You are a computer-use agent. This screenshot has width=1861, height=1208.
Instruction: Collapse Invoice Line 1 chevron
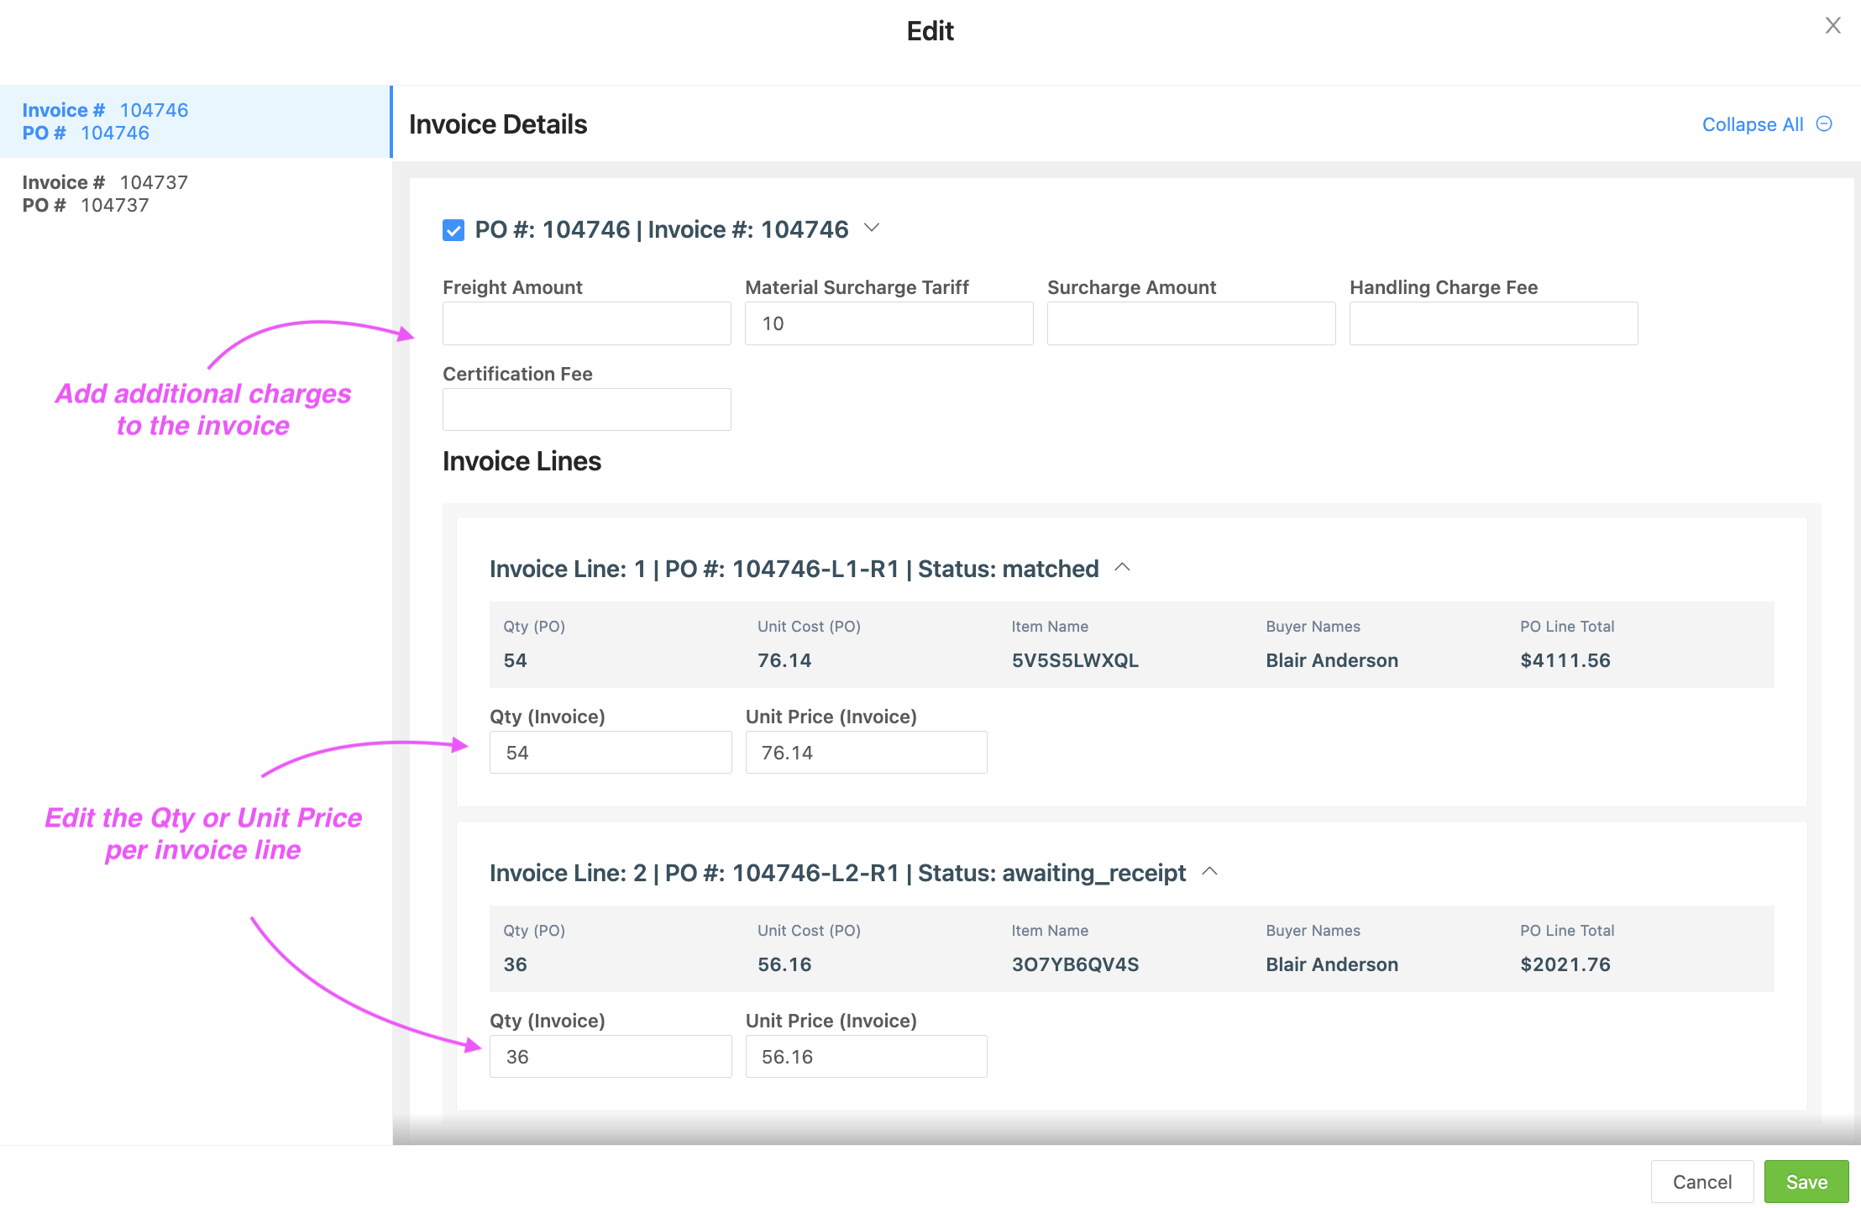tap(1122, 568)
